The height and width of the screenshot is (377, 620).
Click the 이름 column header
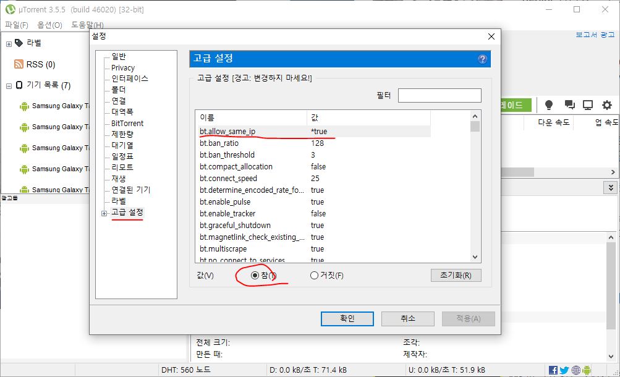tap(251, 117)
